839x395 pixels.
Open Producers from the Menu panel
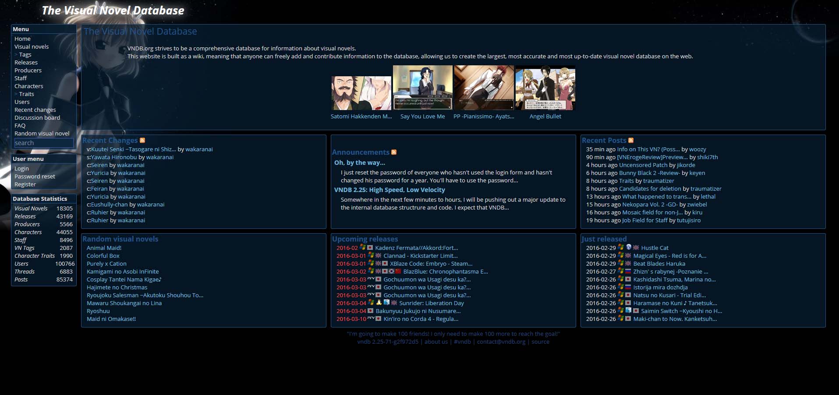point(28,70)
